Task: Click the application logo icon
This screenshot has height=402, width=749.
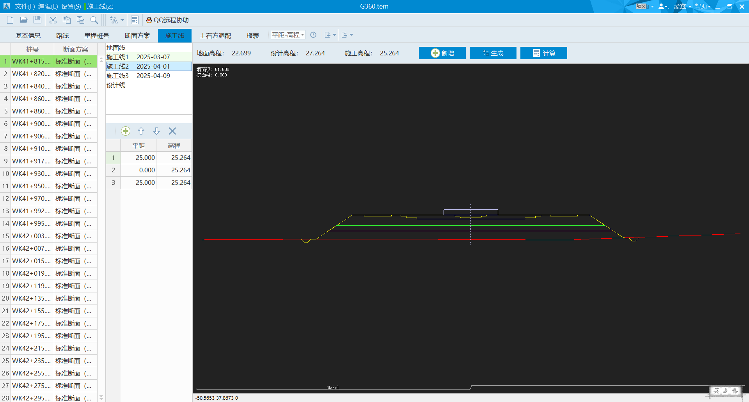Action: click(x=7, y=6)
